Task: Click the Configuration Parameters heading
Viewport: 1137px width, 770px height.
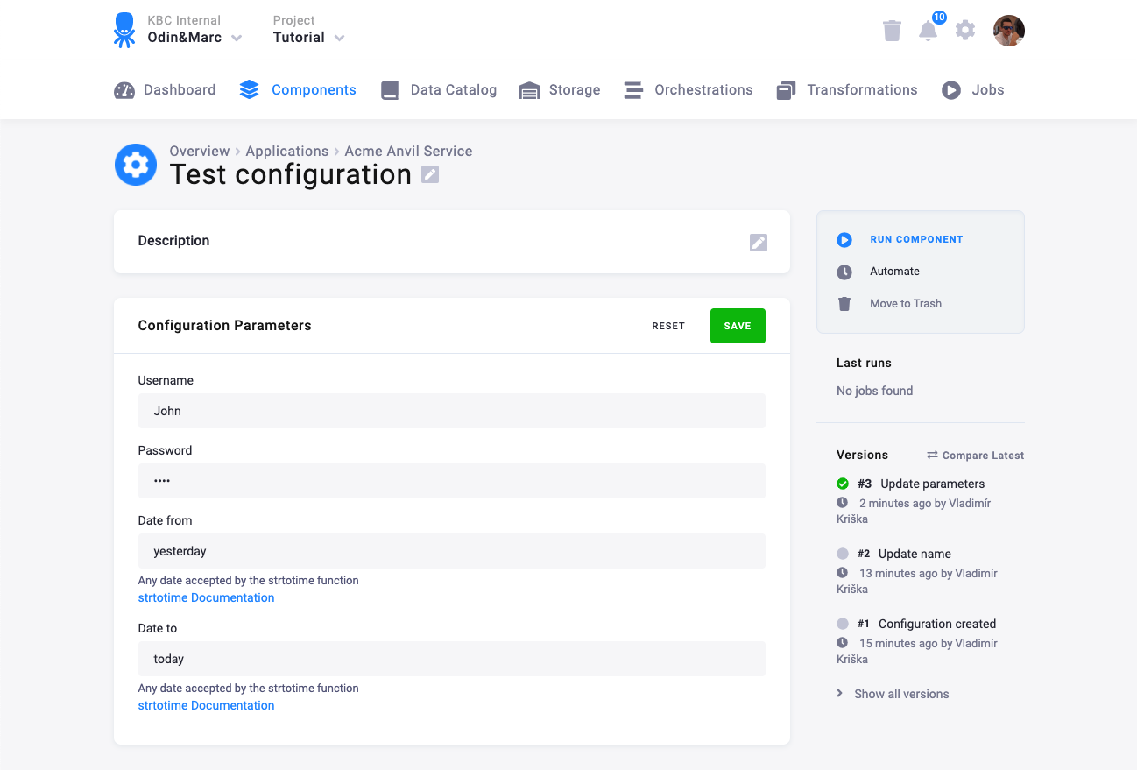Action: tap(224, 326)
